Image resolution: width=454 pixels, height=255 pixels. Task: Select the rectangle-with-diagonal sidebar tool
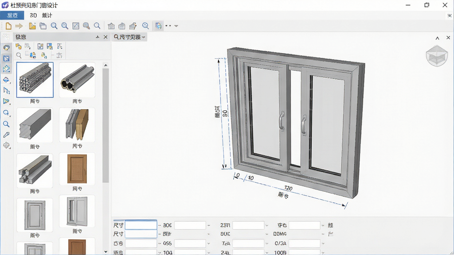[6, 58]
